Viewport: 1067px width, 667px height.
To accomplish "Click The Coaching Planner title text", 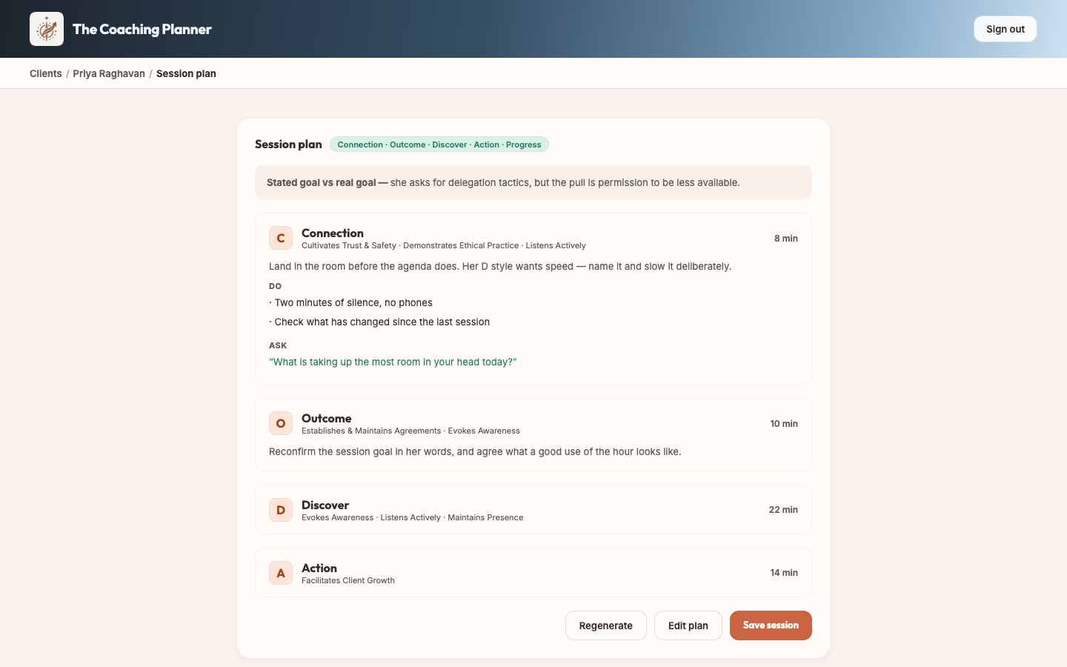I will point(142,29).
